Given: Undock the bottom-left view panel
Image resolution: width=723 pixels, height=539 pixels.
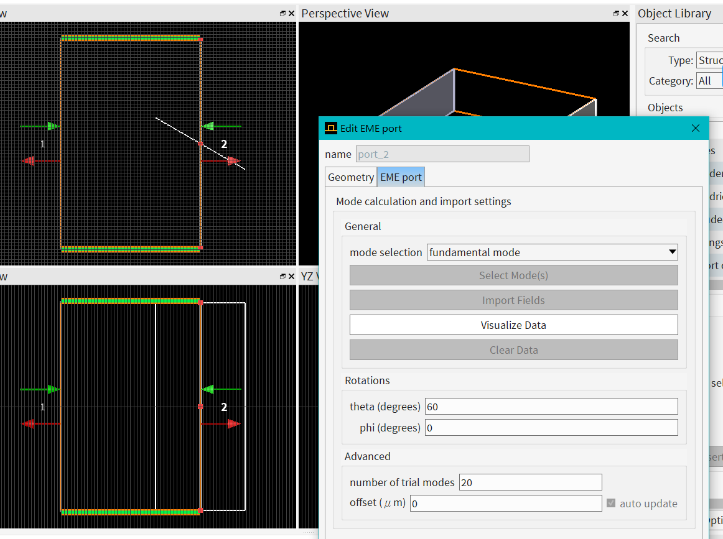Looking at the screenshot, I should click(x=282, y=277).
